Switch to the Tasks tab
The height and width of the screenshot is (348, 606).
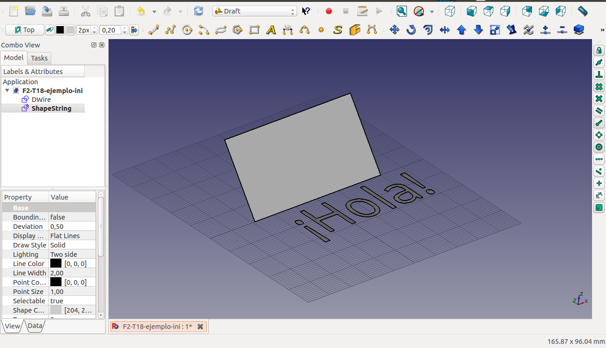39,58
